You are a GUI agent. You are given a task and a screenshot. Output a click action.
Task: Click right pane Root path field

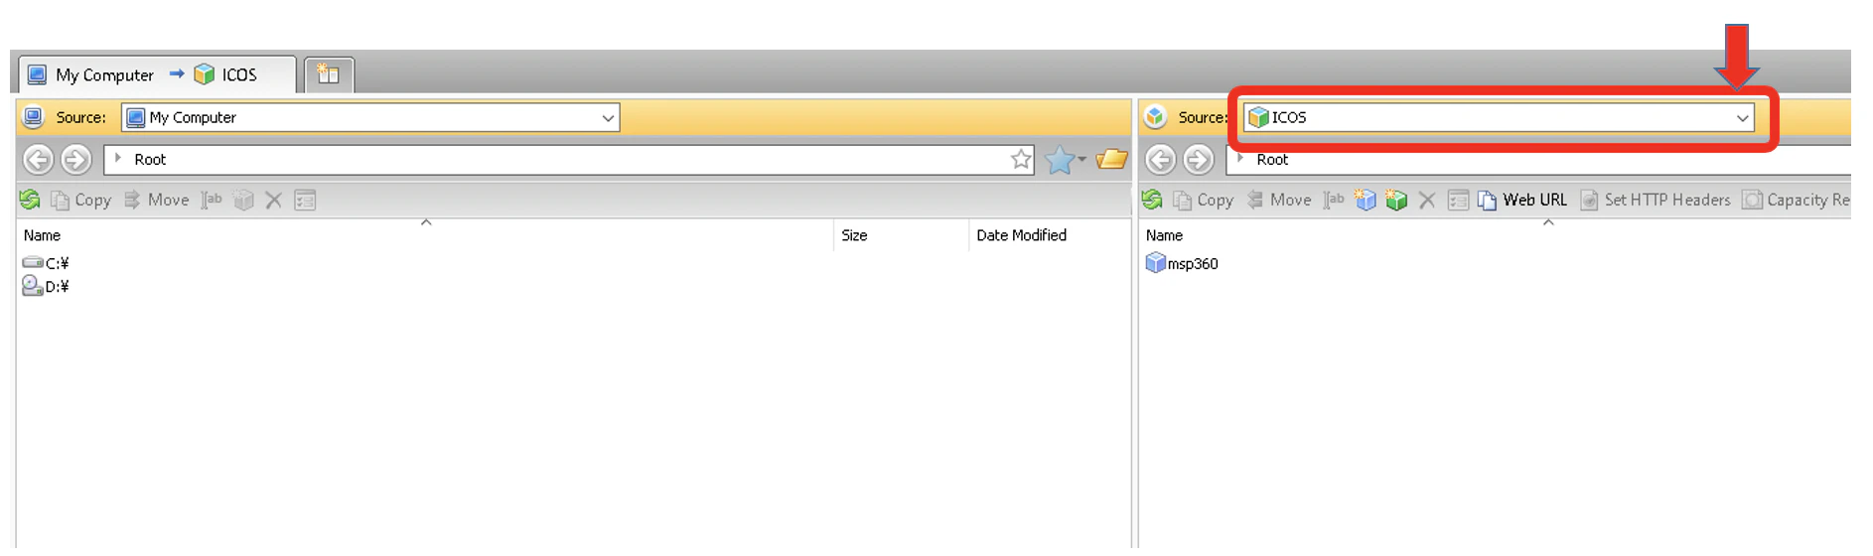(1538, 159)
